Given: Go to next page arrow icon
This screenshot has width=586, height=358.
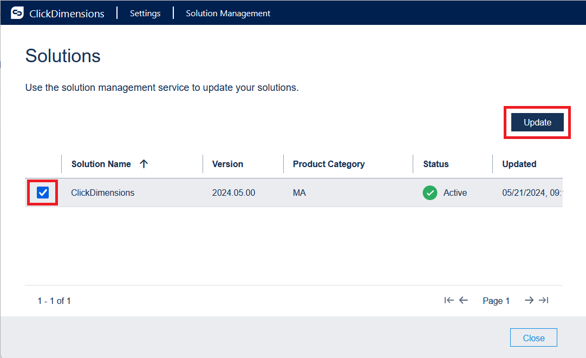Looking at the screenshot, I should tap(529, 300).
